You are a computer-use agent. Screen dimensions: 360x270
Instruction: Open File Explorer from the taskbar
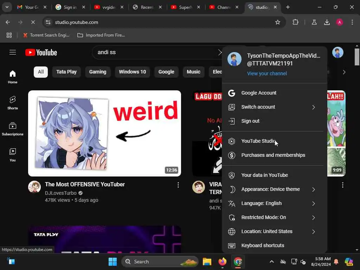pos(207,262)
